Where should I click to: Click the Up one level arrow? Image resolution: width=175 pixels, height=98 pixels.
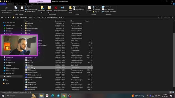click(x=11, y=17)
